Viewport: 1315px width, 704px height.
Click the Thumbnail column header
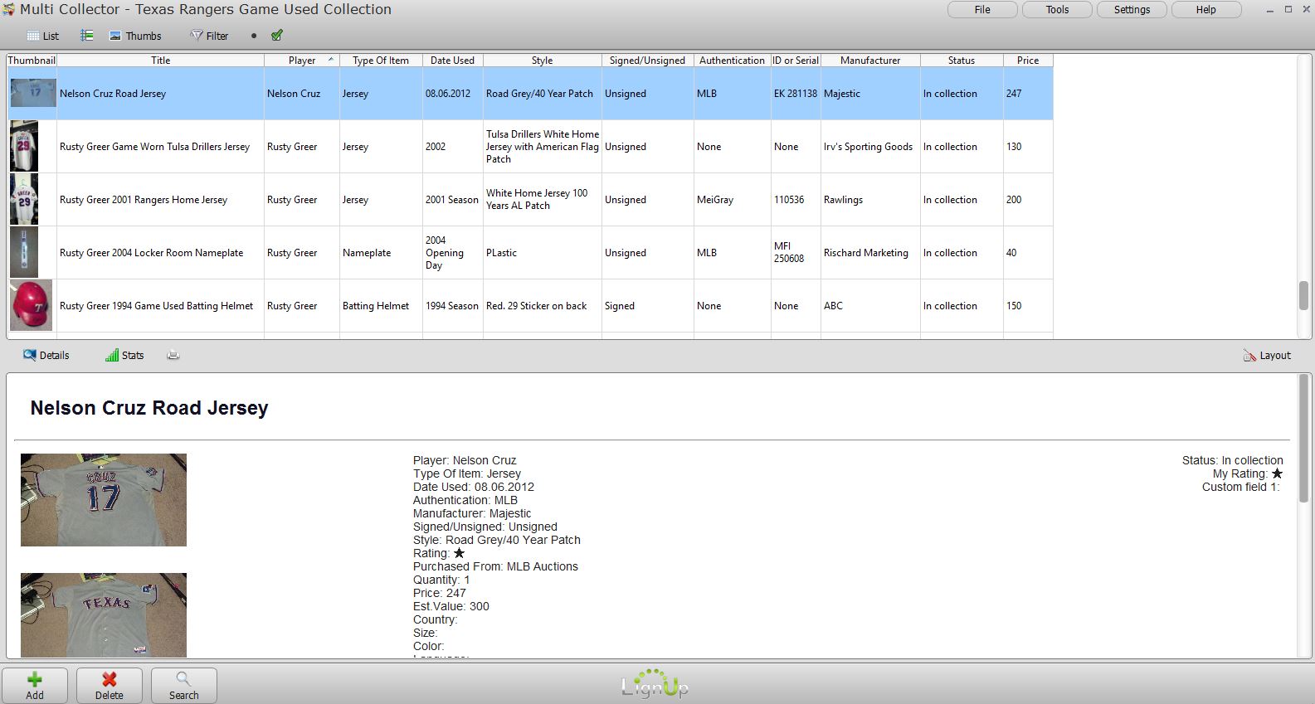pyautogui.click(x=32, y=61)
